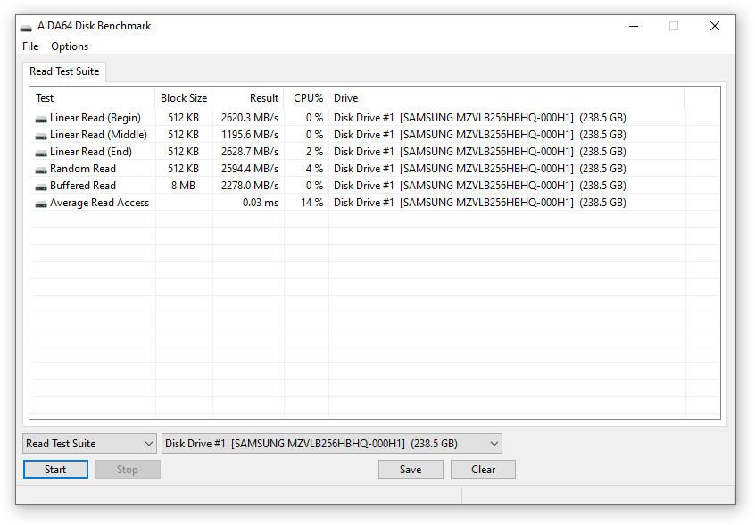Click the AIDA64 title bar app icon
755x525 pixels.
pyautogui.click(x=26, y=27)
